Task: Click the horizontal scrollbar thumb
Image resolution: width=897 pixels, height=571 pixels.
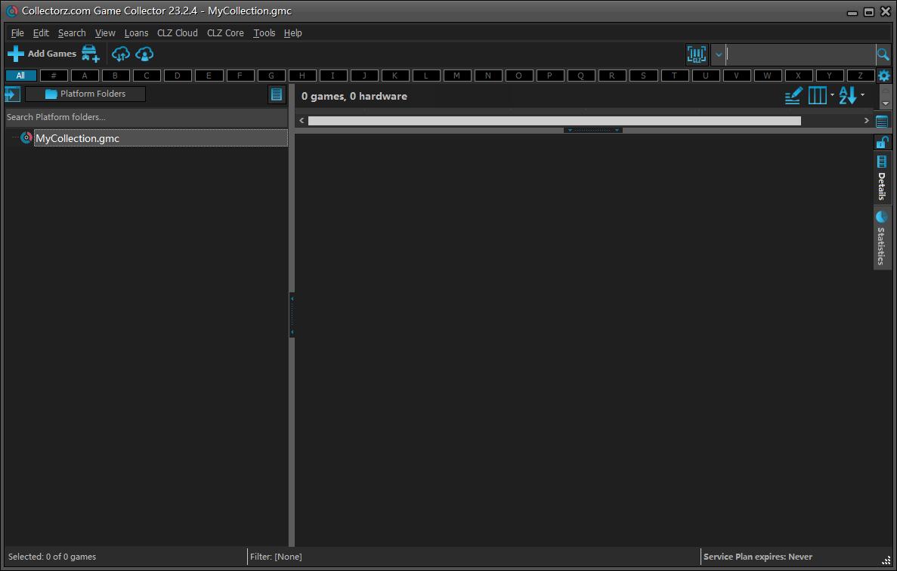Action: pos(555,121)
